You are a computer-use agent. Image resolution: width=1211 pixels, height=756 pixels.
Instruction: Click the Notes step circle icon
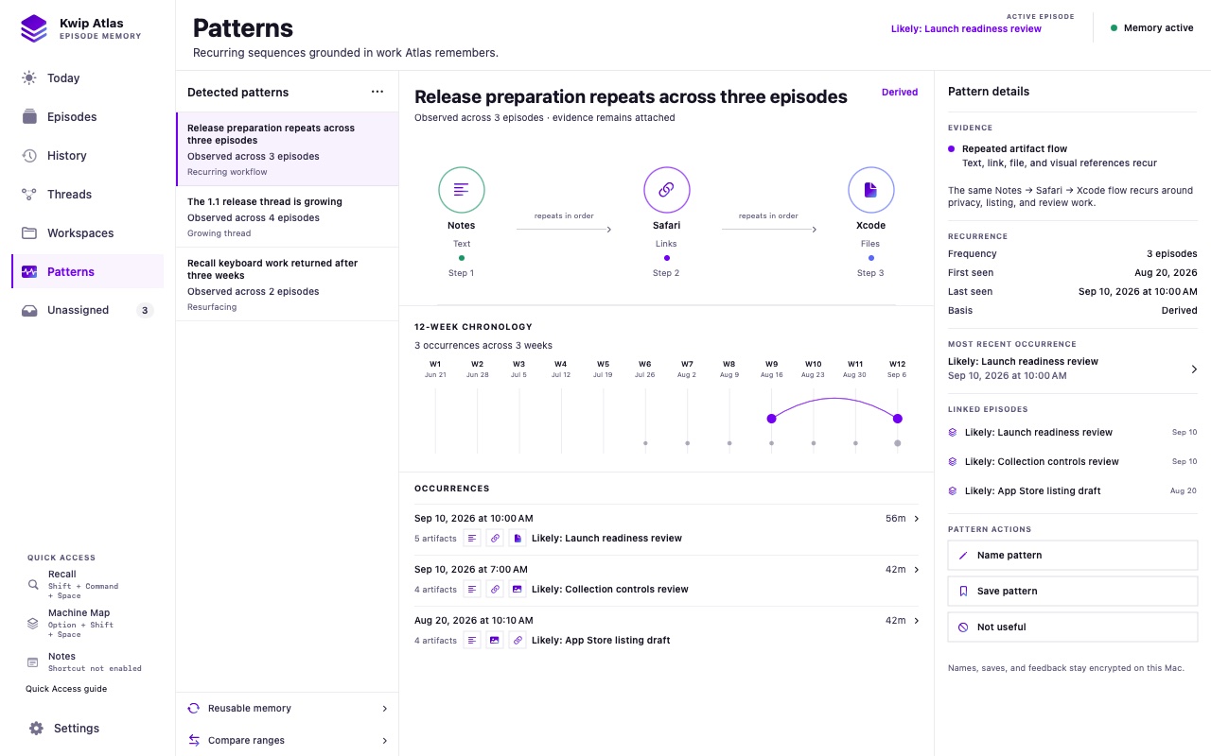pos(462,190)
